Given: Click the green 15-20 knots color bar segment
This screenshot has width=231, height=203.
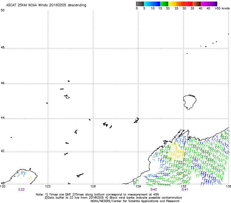Looking at the screenshot, I should tap(164, 4).
